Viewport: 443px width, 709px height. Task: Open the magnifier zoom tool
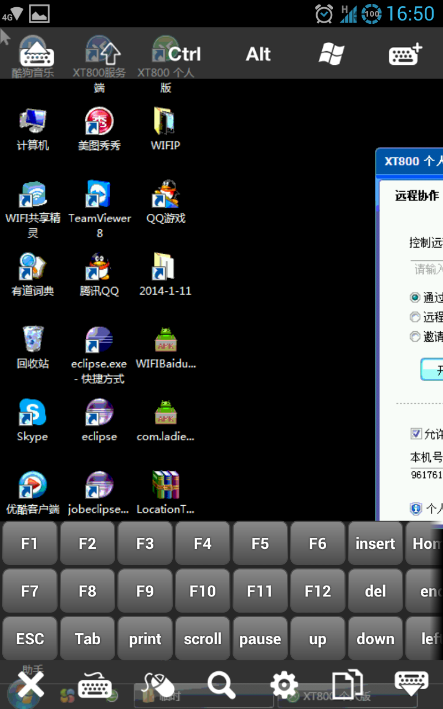[x=221, y=685]
